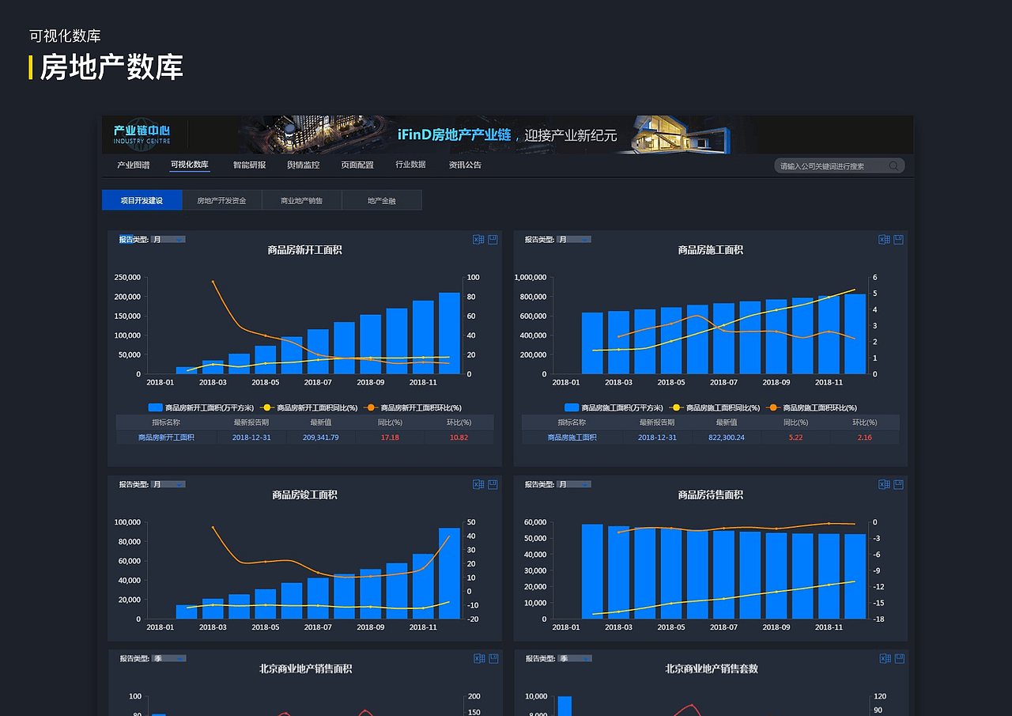The width and height of the screenshot is (1012, 716).
Task: Switch to the 商业地产销售 tab
Action: coord(302,200)
